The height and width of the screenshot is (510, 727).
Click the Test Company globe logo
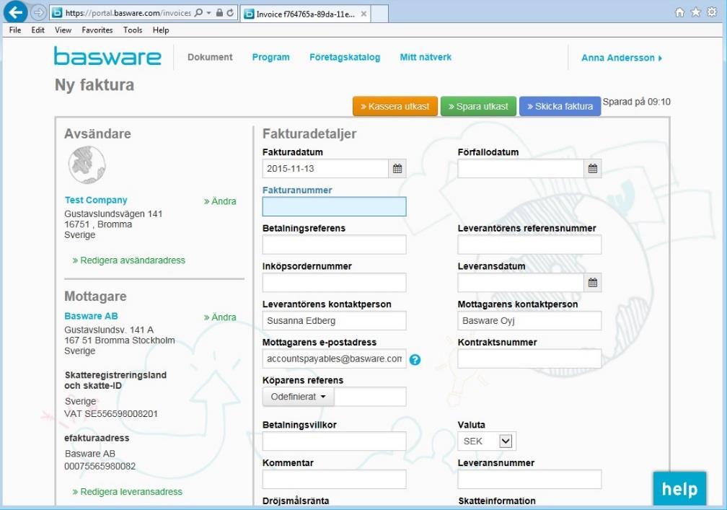(x=87, y=165)
